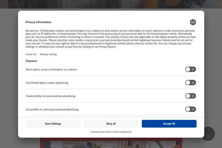Click the Accept All button
The image size is (222, 148).
pyautogui.click(x=169, y=124)
